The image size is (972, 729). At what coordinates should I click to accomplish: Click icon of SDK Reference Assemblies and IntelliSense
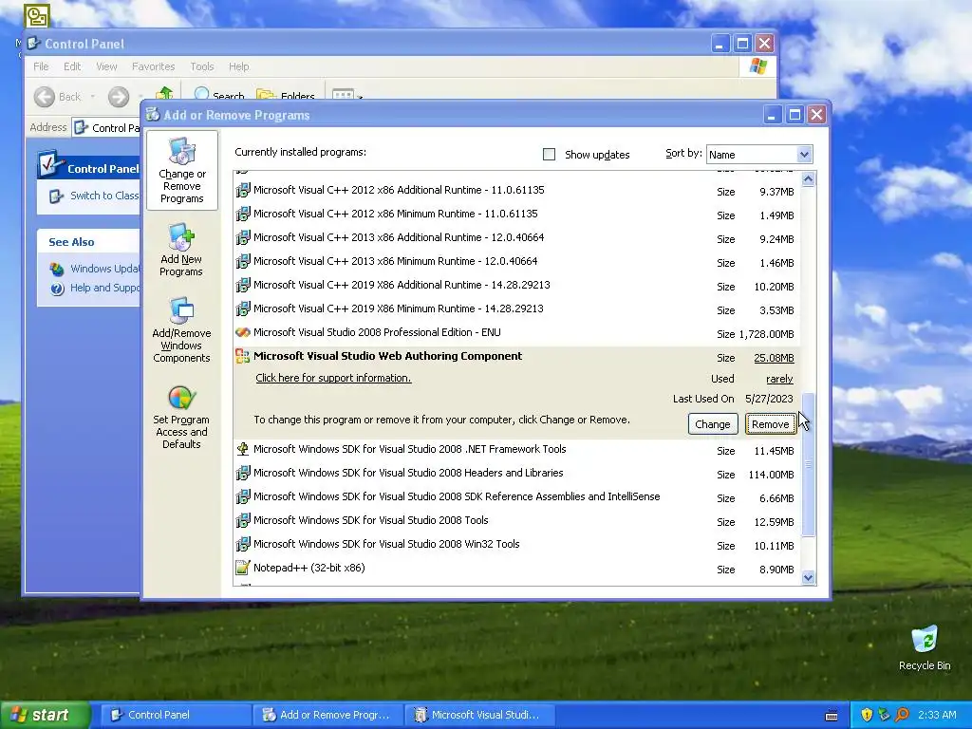243,496
